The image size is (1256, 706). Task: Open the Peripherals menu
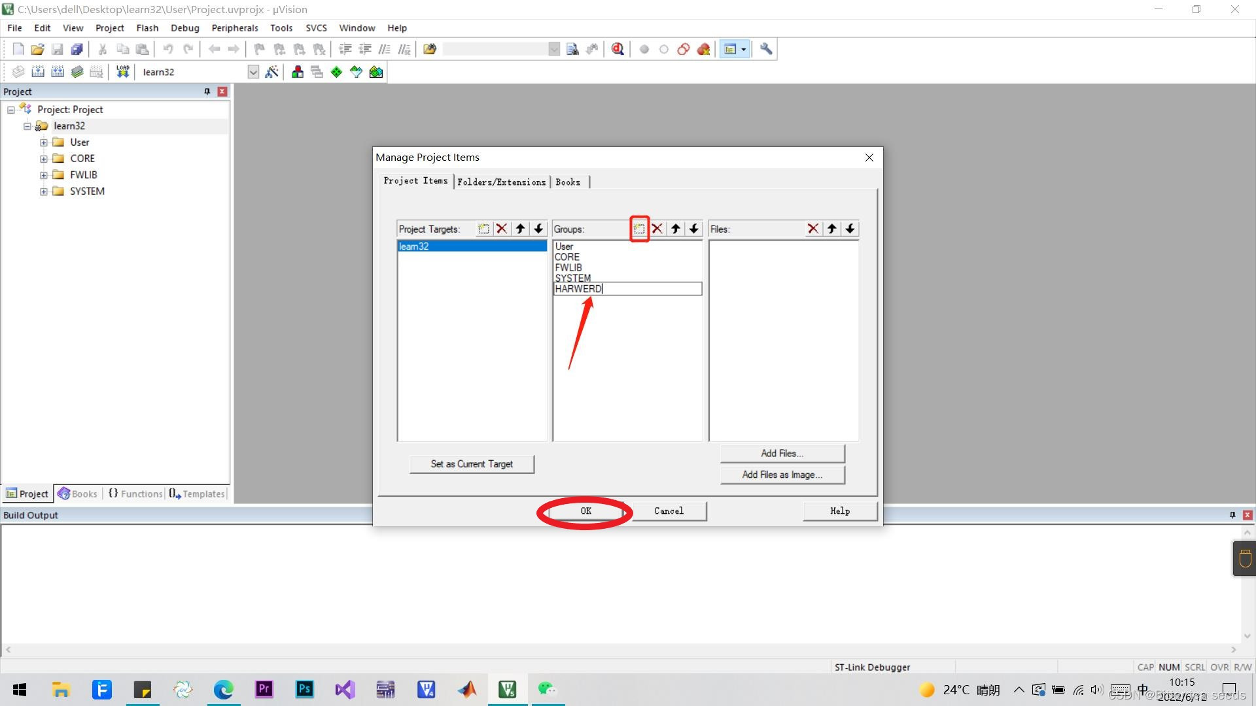coord(234,28)
